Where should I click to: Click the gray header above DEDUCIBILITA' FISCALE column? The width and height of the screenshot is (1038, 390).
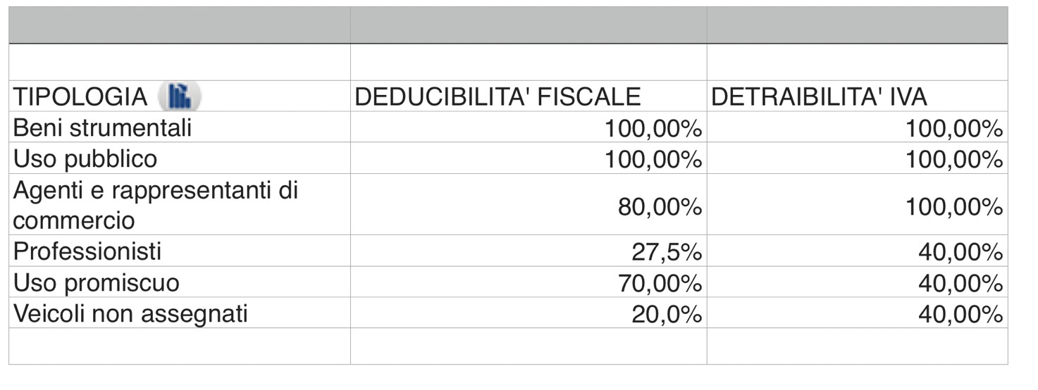click(529, 25)
